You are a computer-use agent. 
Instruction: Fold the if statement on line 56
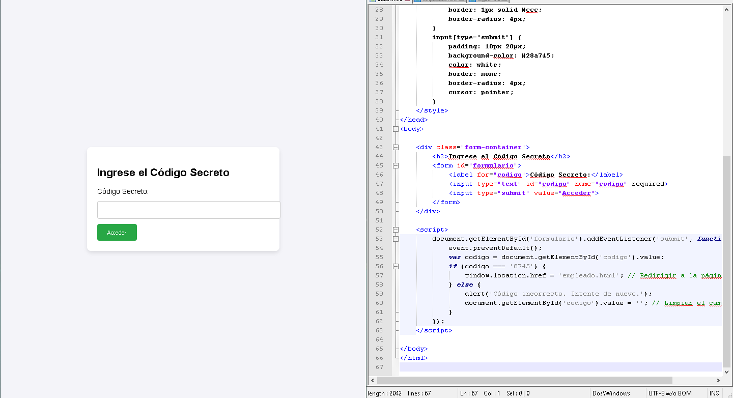tap(396, 267)
